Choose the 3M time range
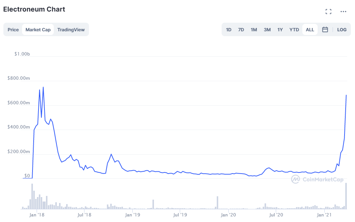Screen dimensions: 355x222 click(267, 30)
